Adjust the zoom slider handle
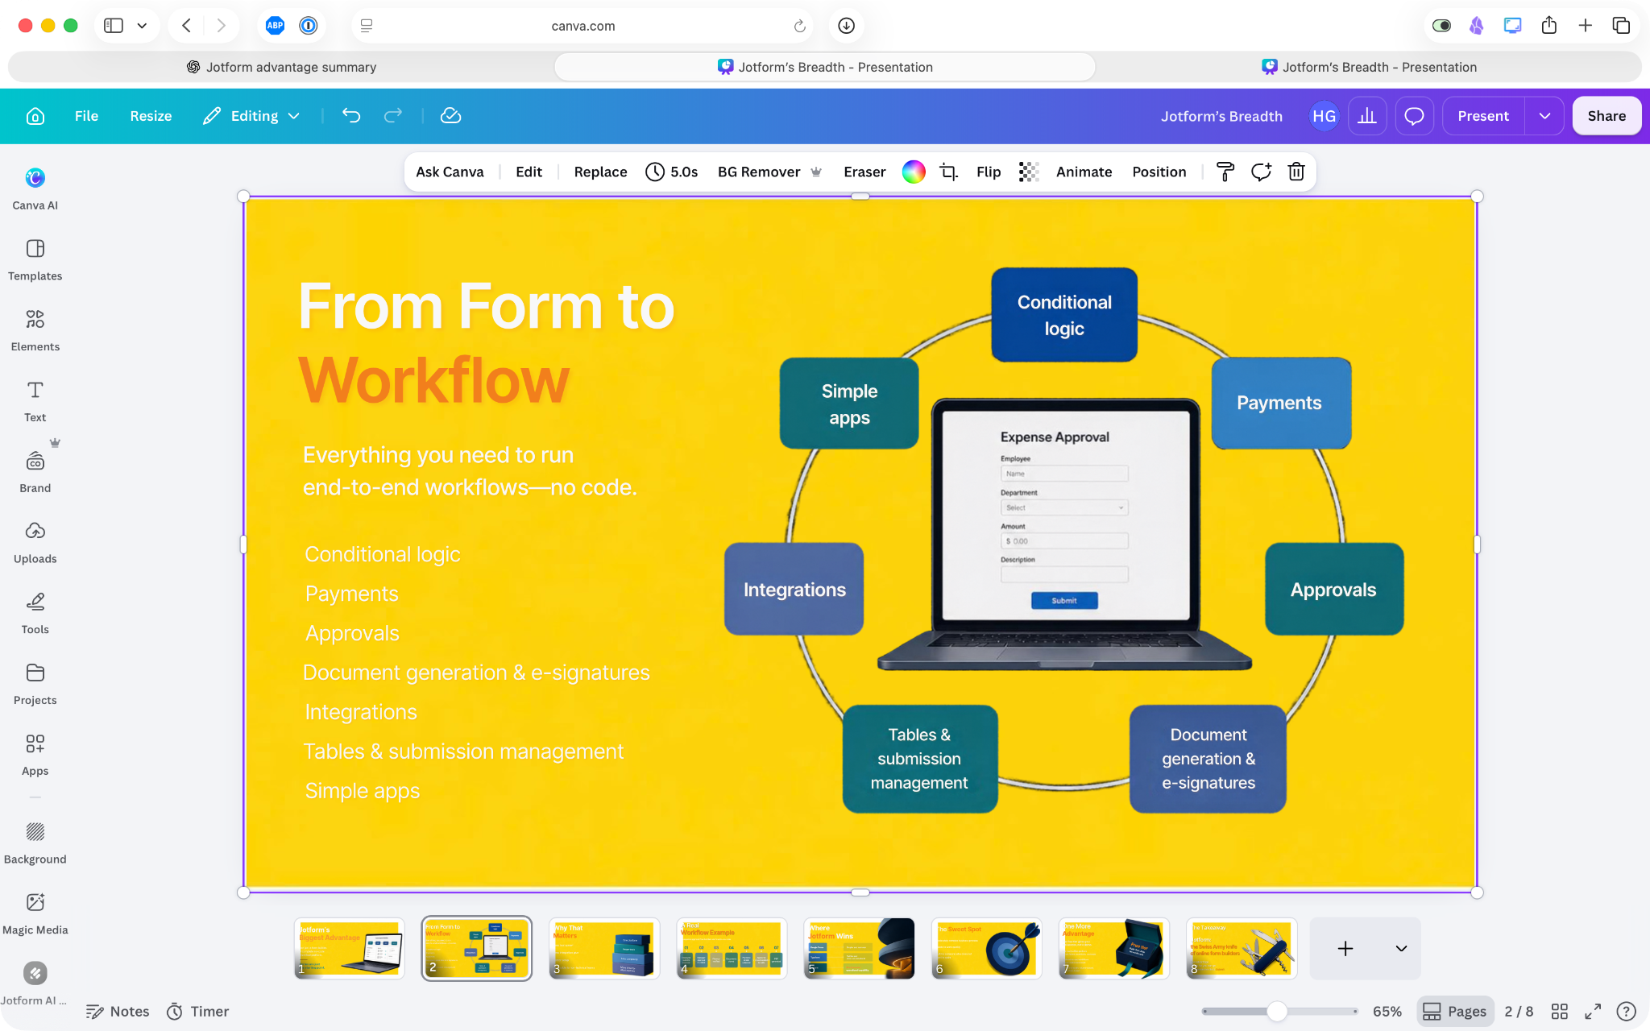This screenshot has height=1031, width=1650. 1277,1012
